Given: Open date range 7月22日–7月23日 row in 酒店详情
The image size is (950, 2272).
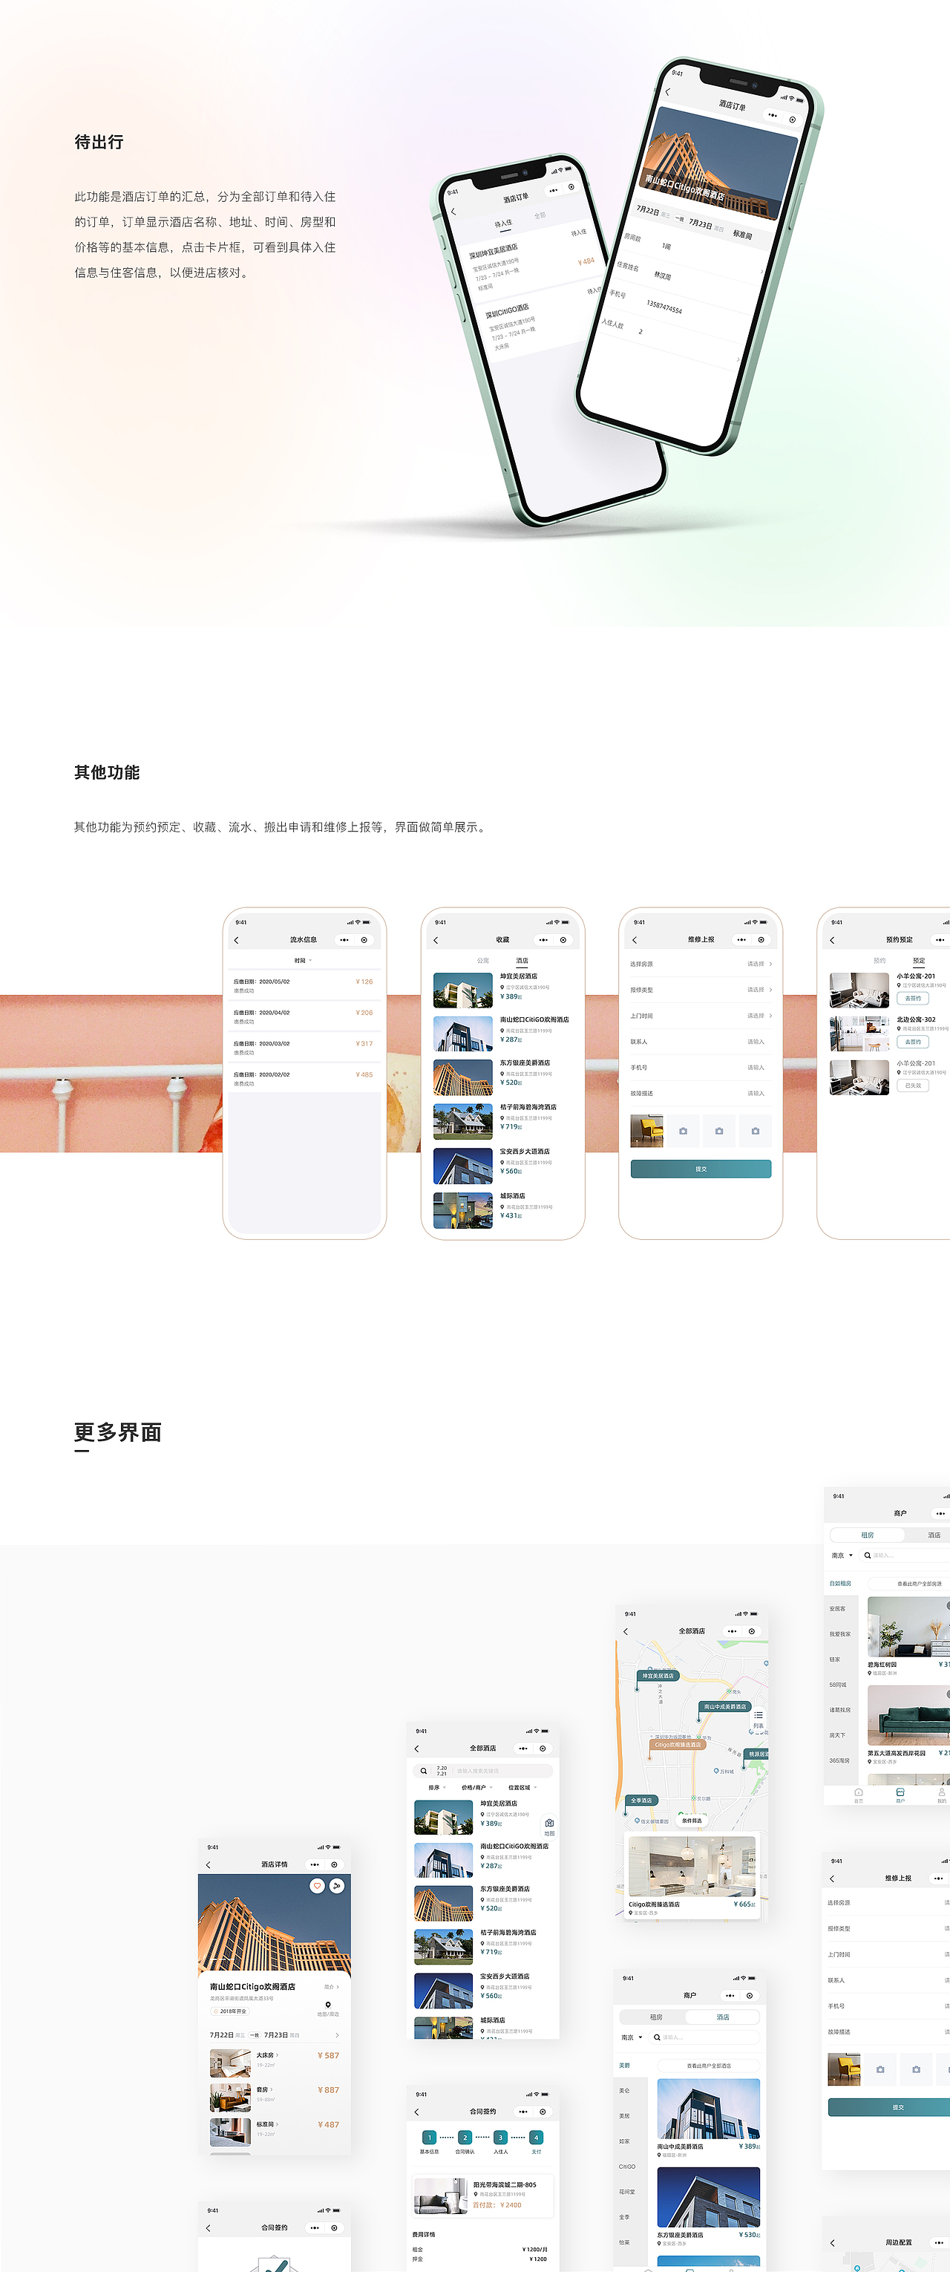Looking at the screenshot, I should (274, 2036).
